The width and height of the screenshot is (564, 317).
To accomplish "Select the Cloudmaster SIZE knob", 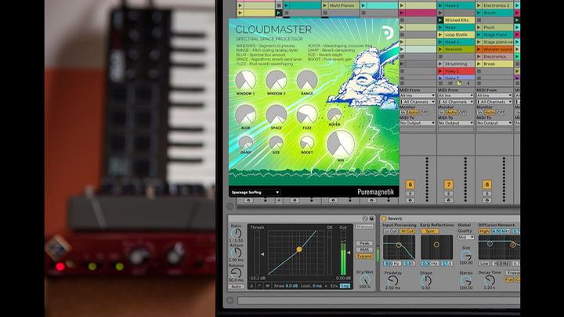I will 276,143.
